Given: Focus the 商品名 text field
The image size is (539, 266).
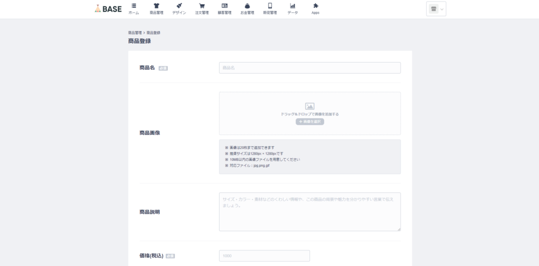Looking at the screenshot, I should [310, 68].
